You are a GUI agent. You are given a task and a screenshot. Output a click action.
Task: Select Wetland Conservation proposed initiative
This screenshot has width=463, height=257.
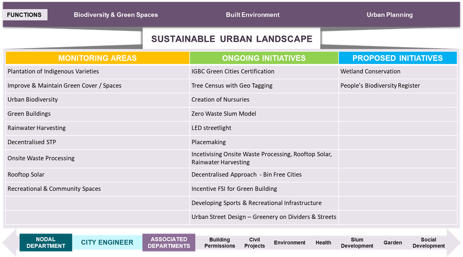click(x=398, y=71)
